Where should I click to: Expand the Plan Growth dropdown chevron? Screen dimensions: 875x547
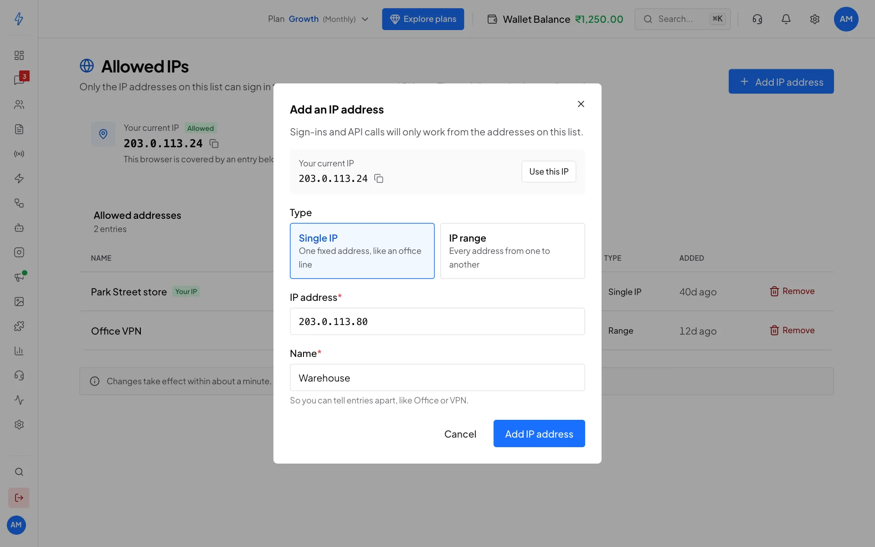click(365, 19)
